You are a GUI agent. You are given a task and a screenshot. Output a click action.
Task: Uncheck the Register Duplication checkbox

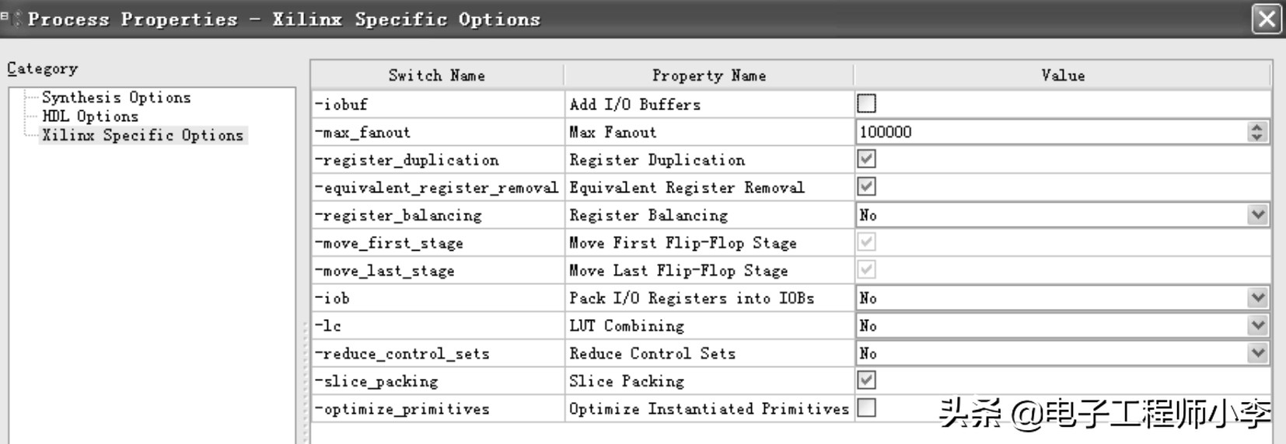[866, 159]
